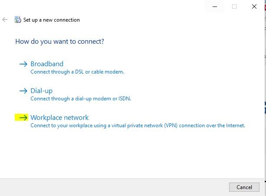Click the disabled maximize window button
The image size is (266, 196).
pos(234,6)
